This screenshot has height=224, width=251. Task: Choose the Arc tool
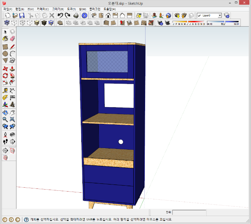[x=12, y=54]
